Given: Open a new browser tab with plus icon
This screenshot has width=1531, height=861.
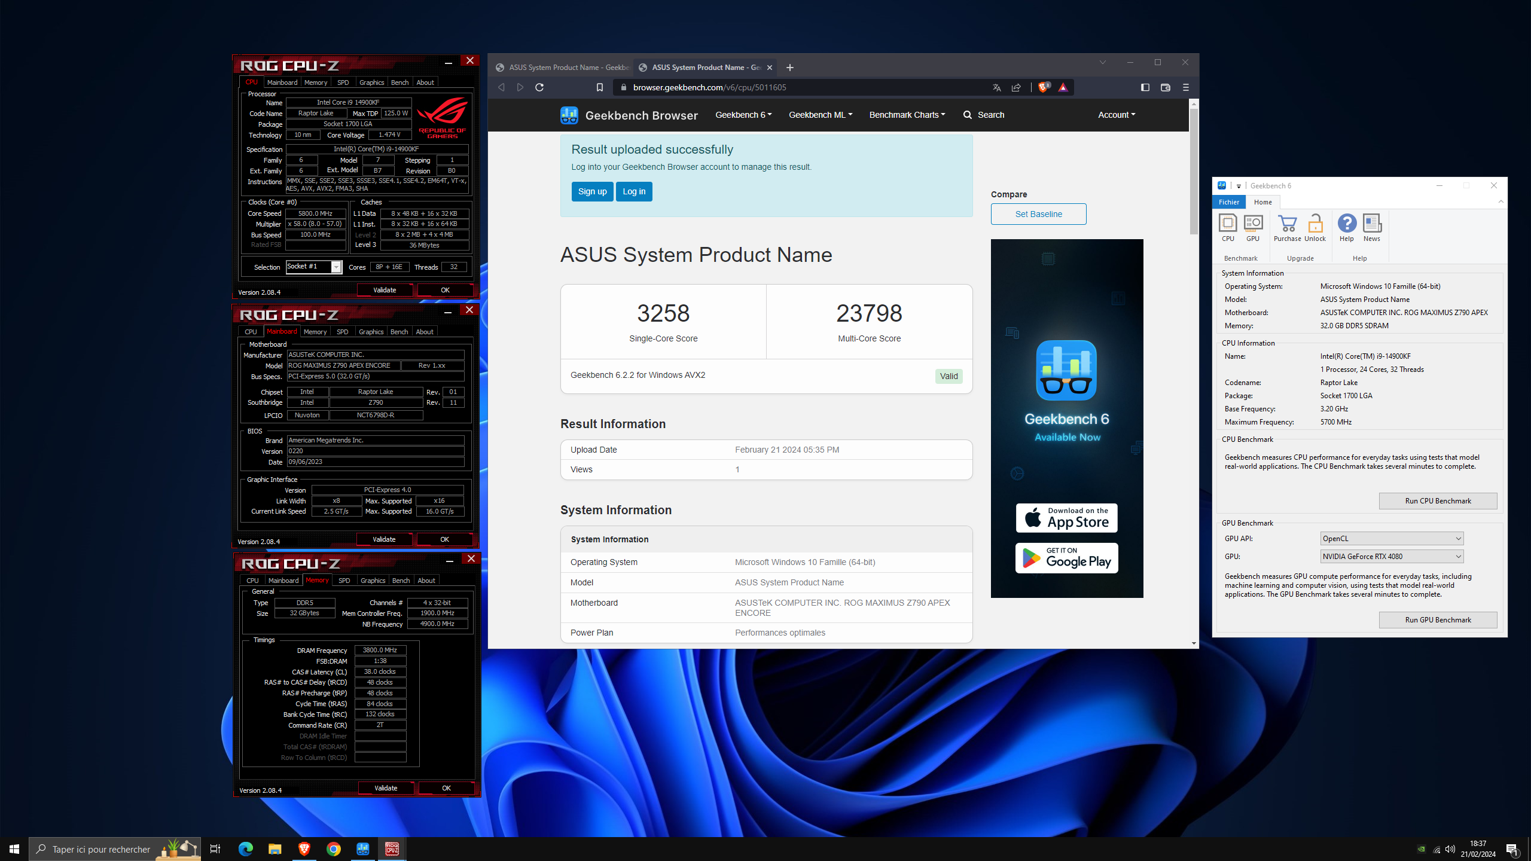Looking at the screenshot, I should point(790,68).
